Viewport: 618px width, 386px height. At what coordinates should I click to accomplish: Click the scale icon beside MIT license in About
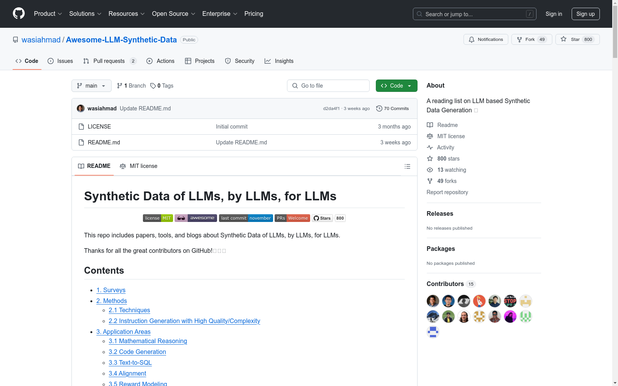click(x=430, y=136)
